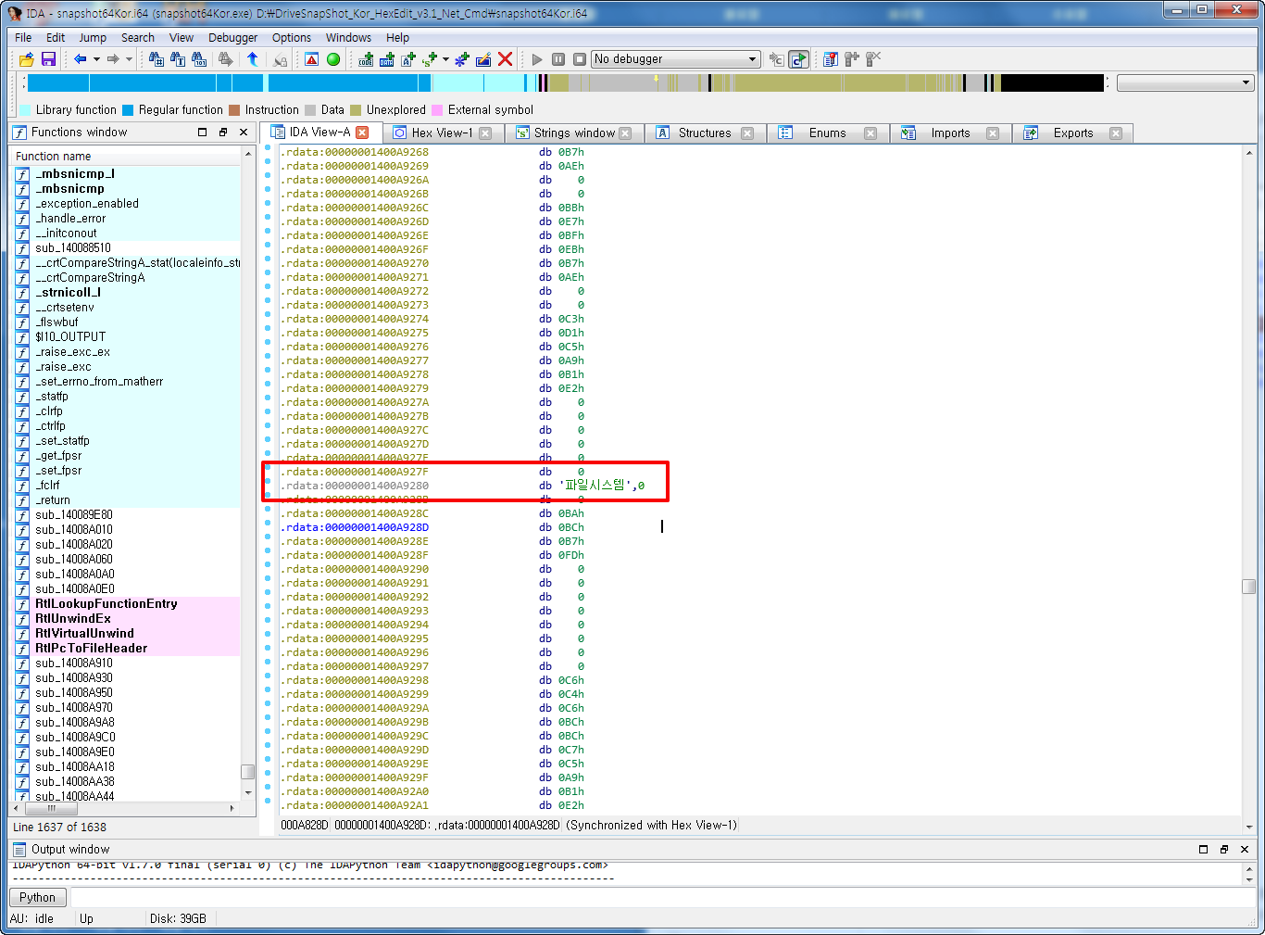
Task: Stop the debugger process with square button
Action: point(580,59)
